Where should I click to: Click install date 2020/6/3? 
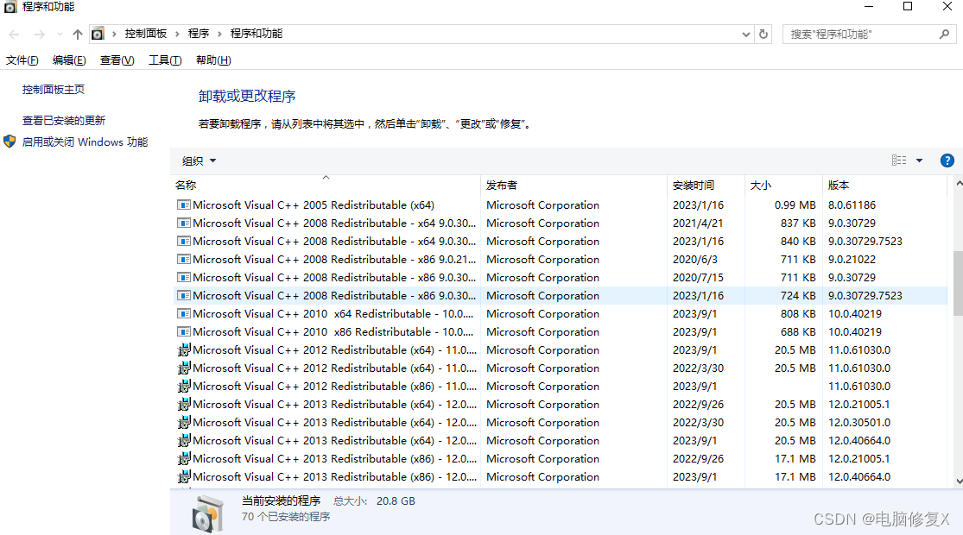click(694, 259)
